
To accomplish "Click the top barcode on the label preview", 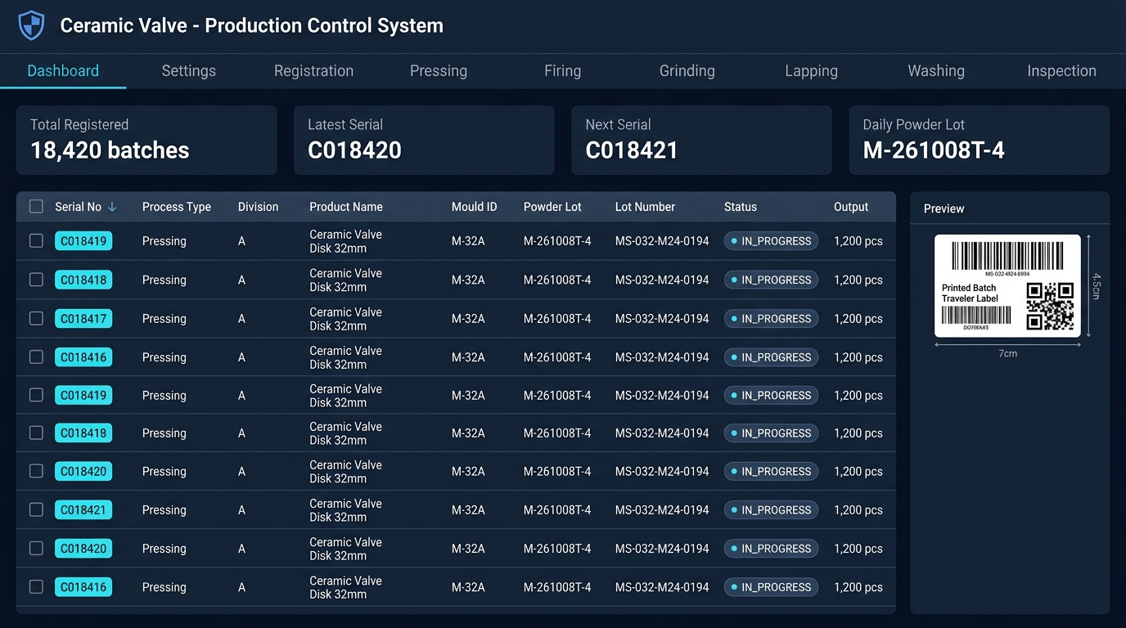I will (x=1007, y=256).
